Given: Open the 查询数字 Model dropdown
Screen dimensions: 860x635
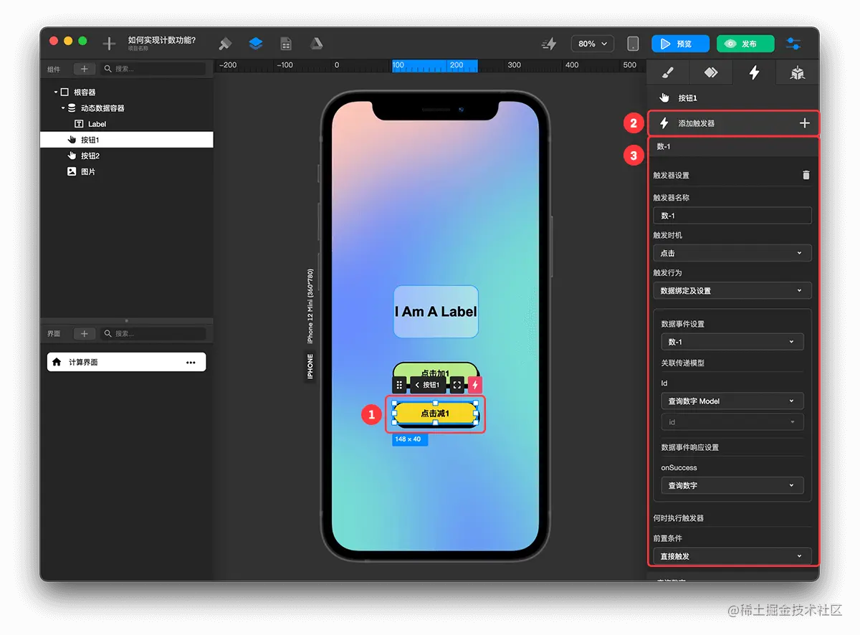Looking at the screenshot, I should [732, 401].
